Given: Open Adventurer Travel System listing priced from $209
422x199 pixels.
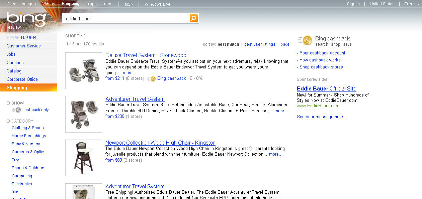Looking at the screenshot, I should point(135,99).
